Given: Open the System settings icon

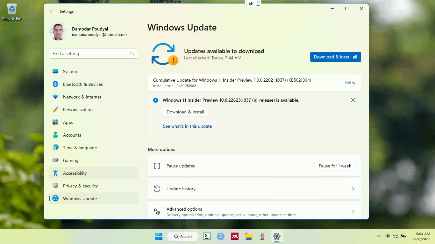Looking at the screenshot, I should click(55, 71).
